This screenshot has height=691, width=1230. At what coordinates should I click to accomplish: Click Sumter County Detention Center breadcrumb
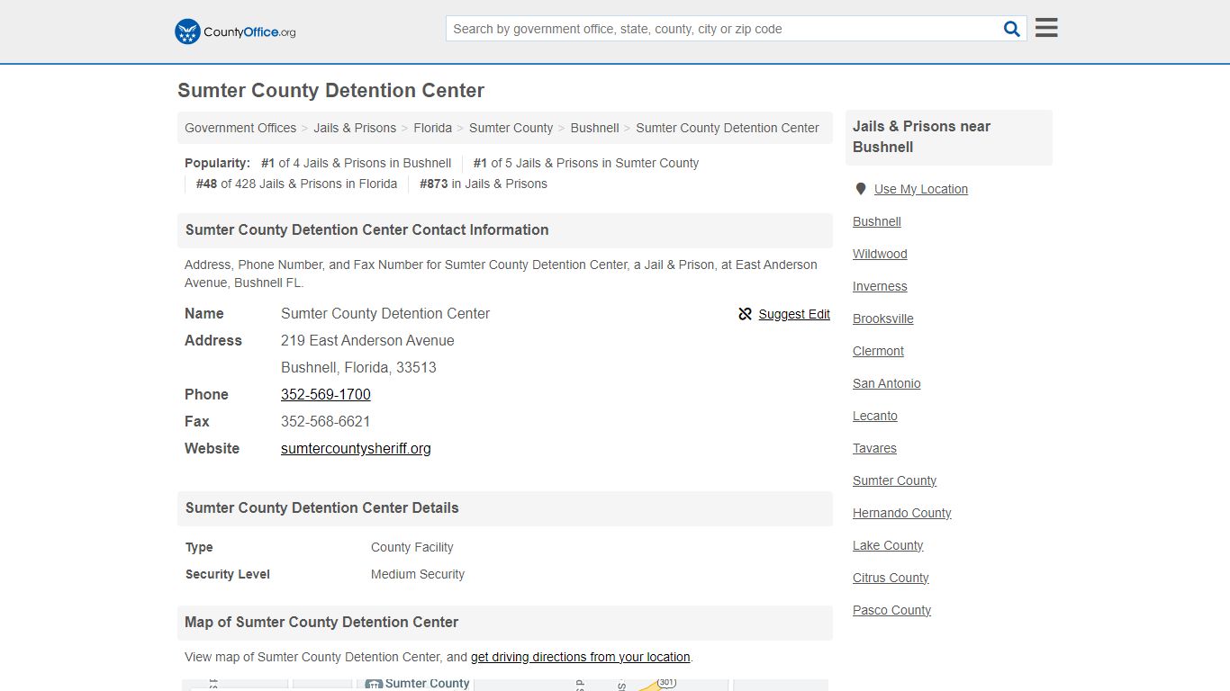tap(728, 128)
